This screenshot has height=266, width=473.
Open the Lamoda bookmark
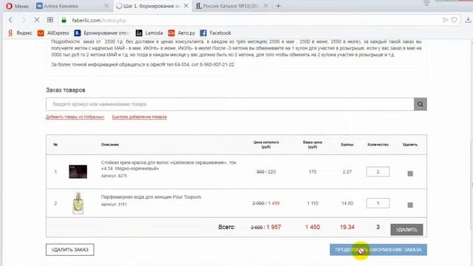pos(149,33)
